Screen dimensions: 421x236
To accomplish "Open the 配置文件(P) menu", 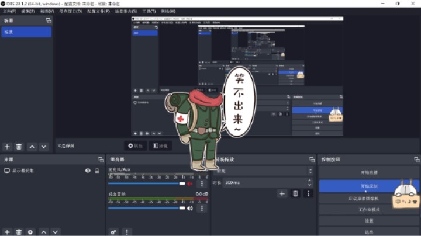I will click(98, 11).
